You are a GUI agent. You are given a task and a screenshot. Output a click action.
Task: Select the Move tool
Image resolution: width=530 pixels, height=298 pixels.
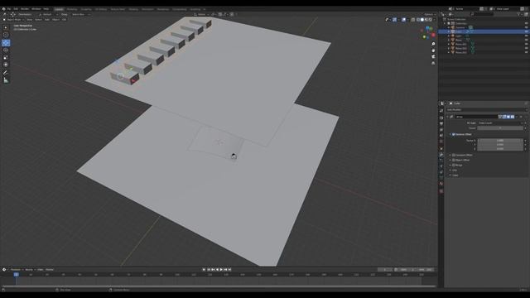(6, 43)
